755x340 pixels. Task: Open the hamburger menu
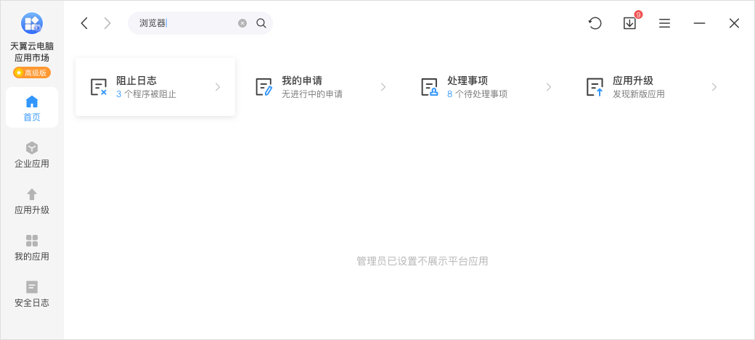pyautogui.click(x=664, y=23)
